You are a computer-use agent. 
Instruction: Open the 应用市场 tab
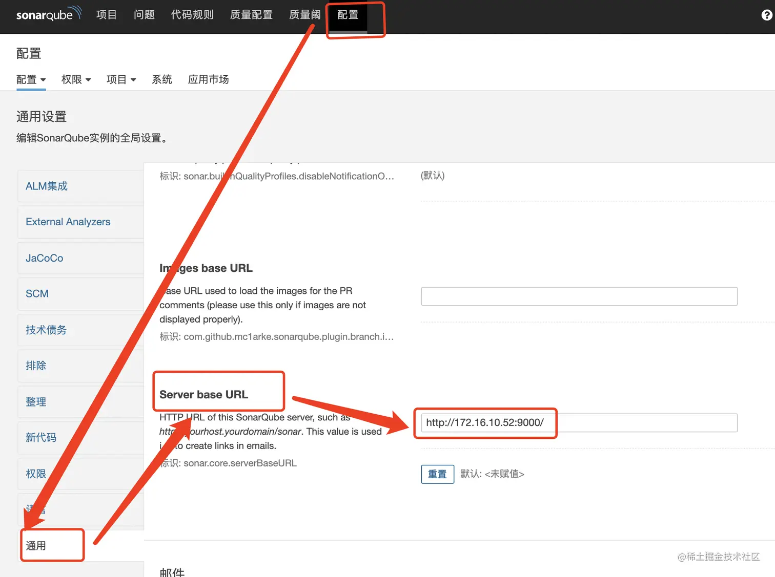(x=208, y=79)
